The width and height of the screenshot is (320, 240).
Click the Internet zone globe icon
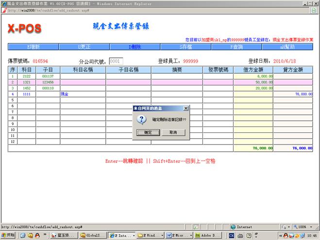234,226
